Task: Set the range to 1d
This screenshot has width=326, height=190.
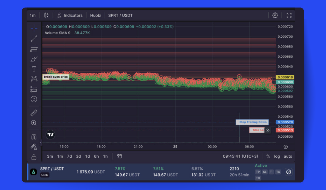Action: pyautogui.click(x=88, y=156)
